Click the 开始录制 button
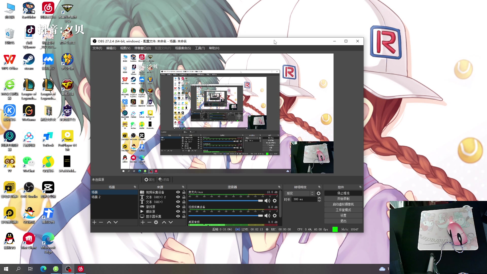The image size is (487, 274). (x=343, y=199)
